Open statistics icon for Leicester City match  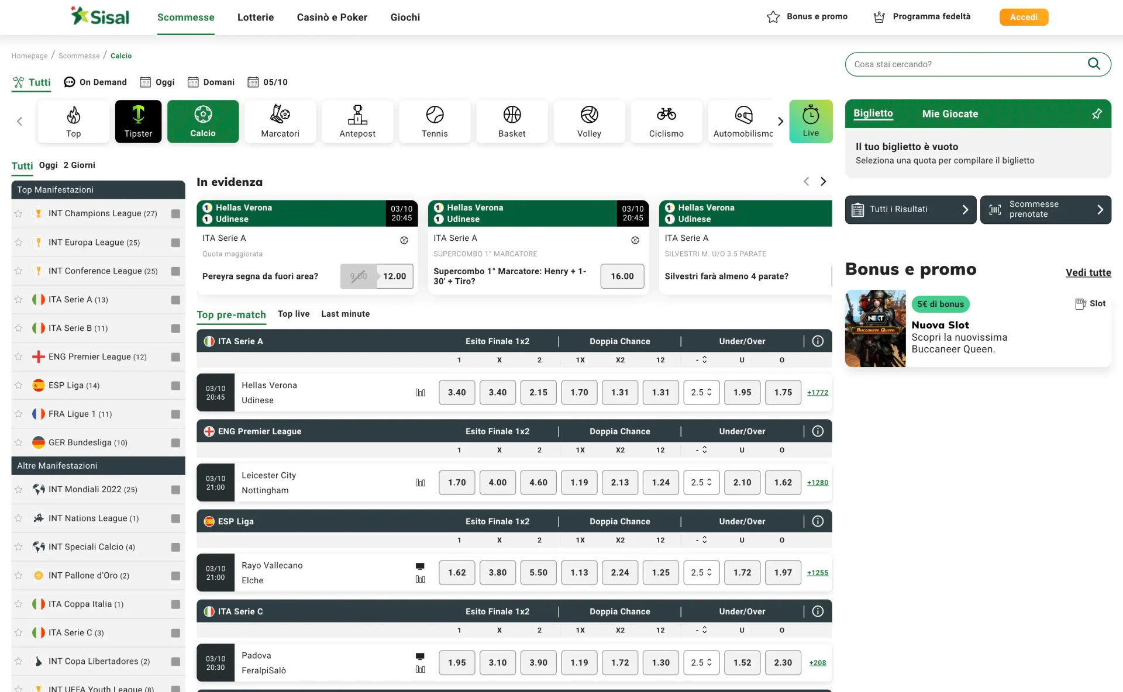[x=420, y=483]
